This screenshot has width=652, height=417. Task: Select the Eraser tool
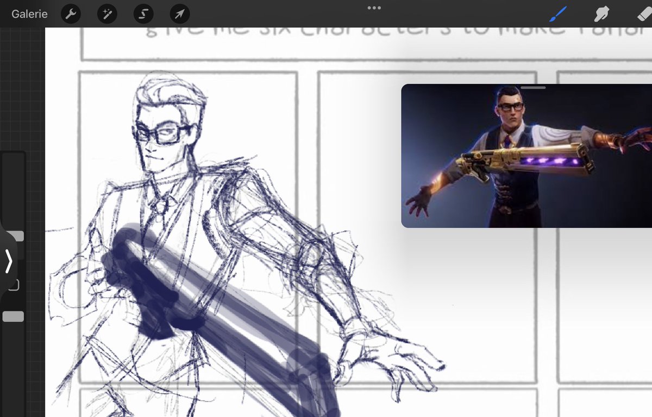(x=644, y=14)
